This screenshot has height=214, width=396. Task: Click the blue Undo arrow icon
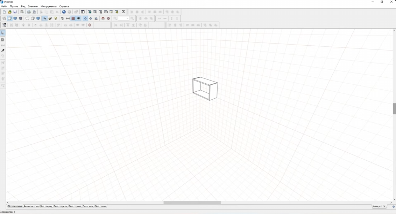[x=64, y=12]
